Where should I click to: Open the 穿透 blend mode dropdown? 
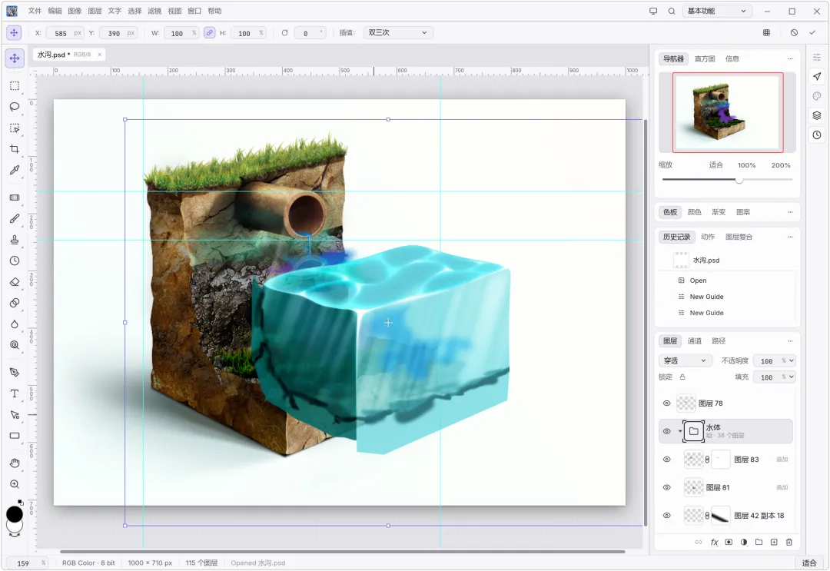click(x=685, y=360)
